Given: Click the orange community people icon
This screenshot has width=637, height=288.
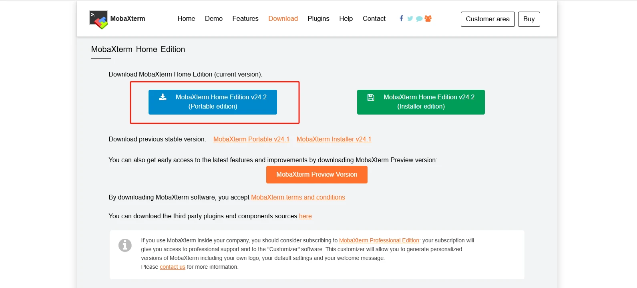Looking at the screenshot, I should (428, 18).
